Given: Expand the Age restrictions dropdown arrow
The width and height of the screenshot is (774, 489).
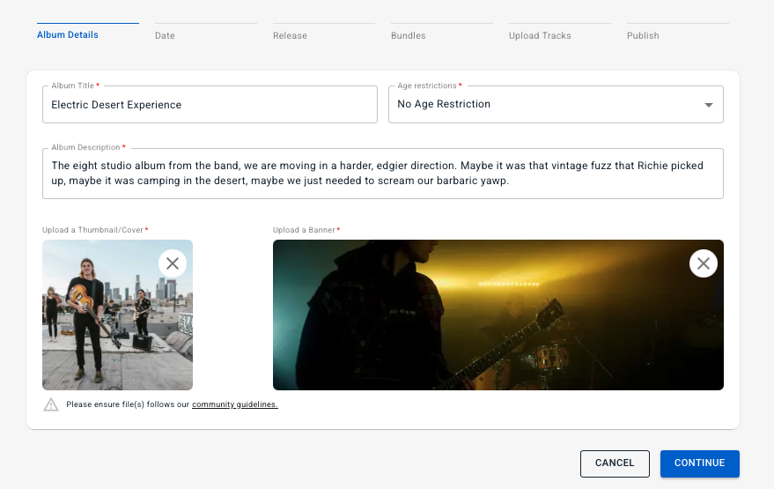Looking at the screenshot, I should tap(709, 105).
